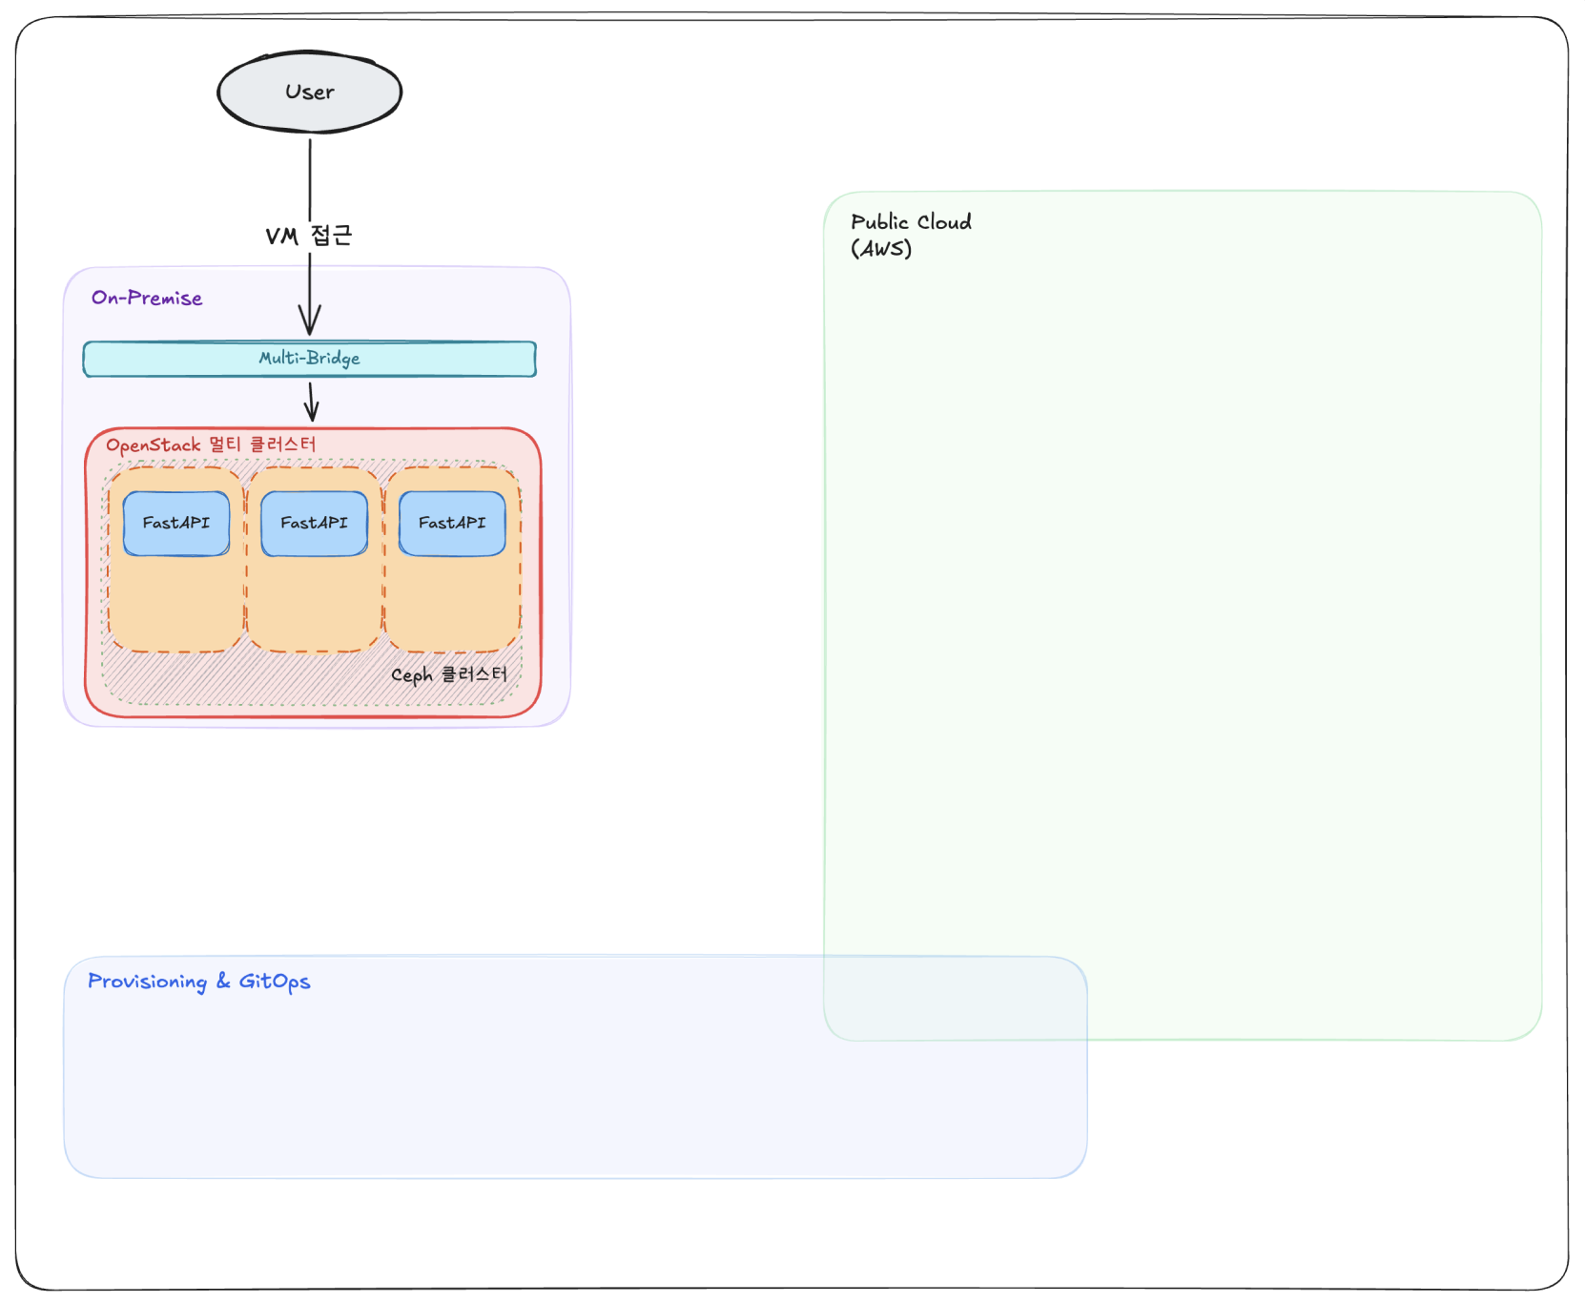The height and width of the screenshot is (1303, 1585).
Task: Select the 'VM 접근' arrow label
Action: point(309,236)
